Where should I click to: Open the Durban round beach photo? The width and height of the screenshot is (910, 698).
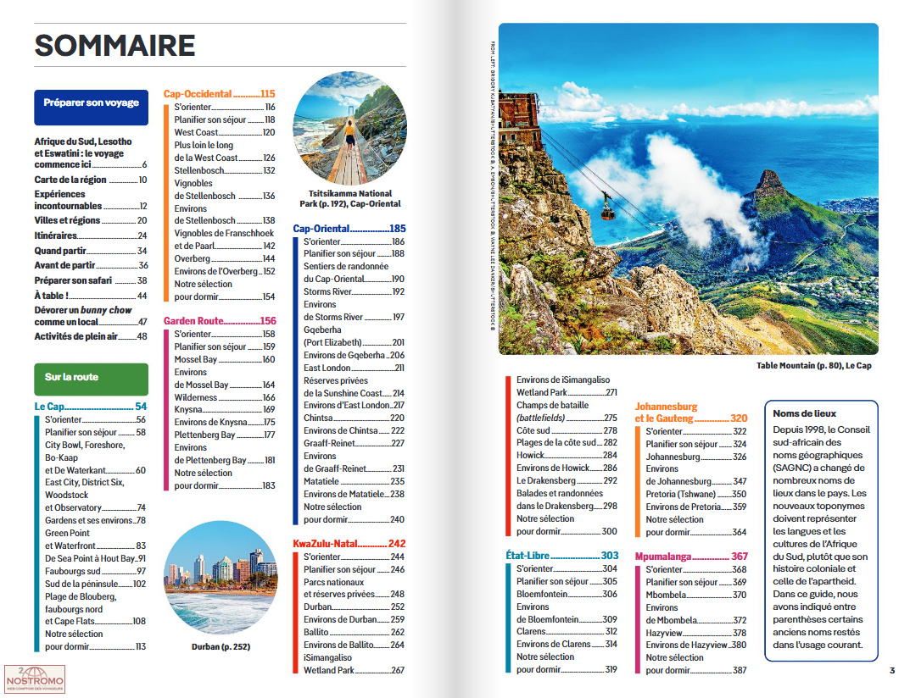point(221,578)
